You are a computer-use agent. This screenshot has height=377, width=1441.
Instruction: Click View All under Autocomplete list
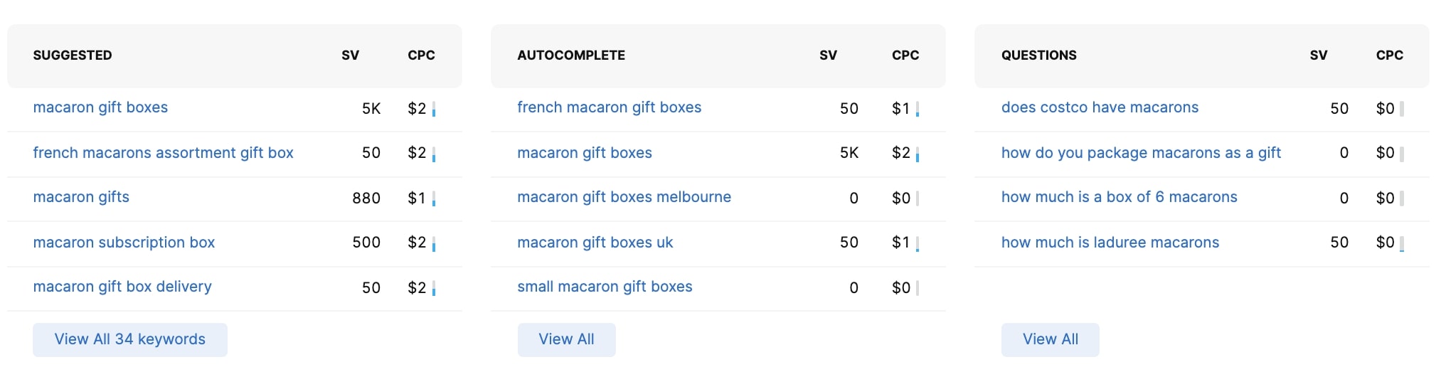click(566, 339)
